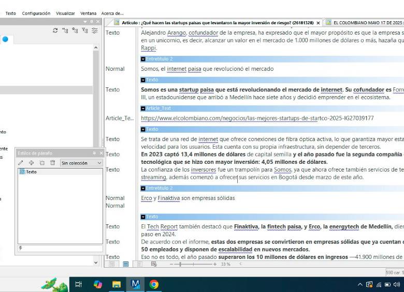This screenshot has height=292, width=404.
Task: Open the Acerca de... menu
Action: (112, 13)
